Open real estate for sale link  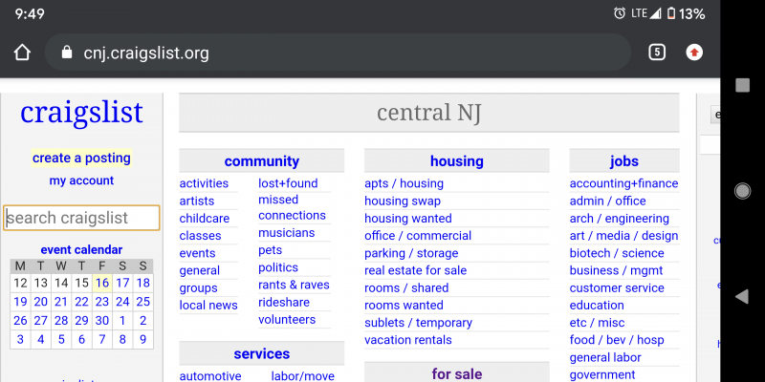(415, 270)
